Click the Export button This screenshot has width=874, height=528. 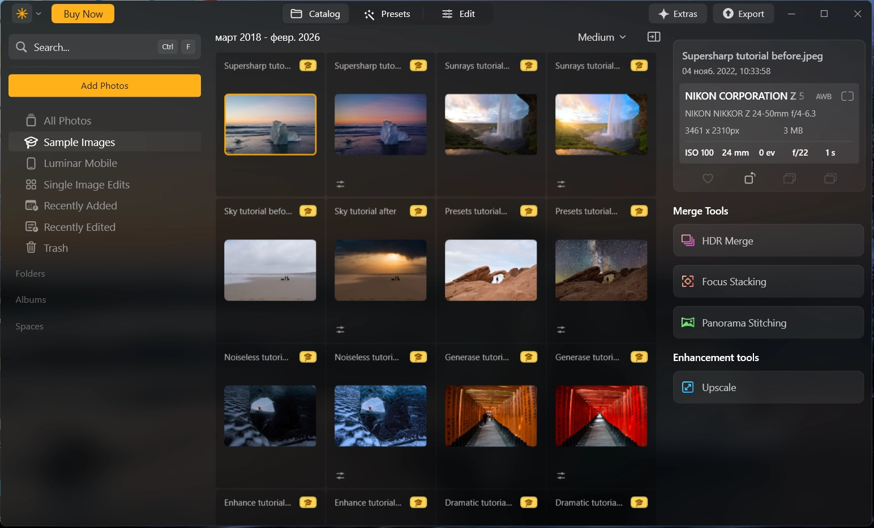tap(744, 14)
